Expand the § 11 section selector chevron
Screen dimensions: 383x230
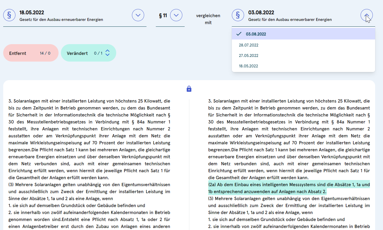tap(176, 15)
